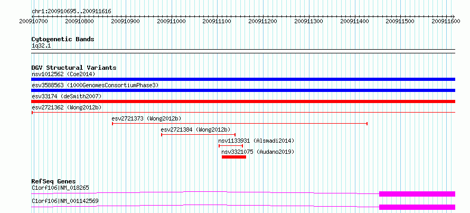Click the esv2721373 red interval line
470x213 pixels.
(240, 124)
